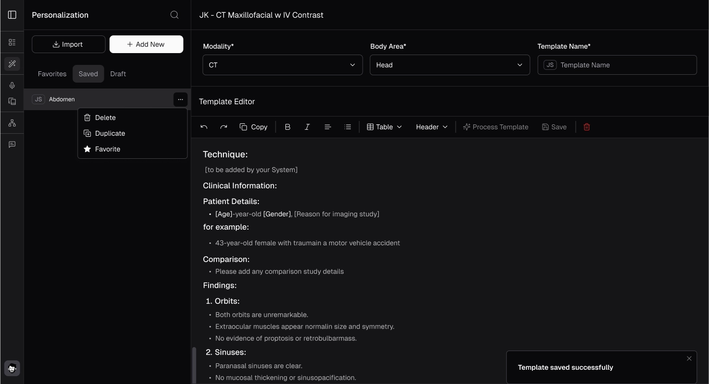The image size is (709, 384).
Task: Toggle italic formatting
Action: 308,127
